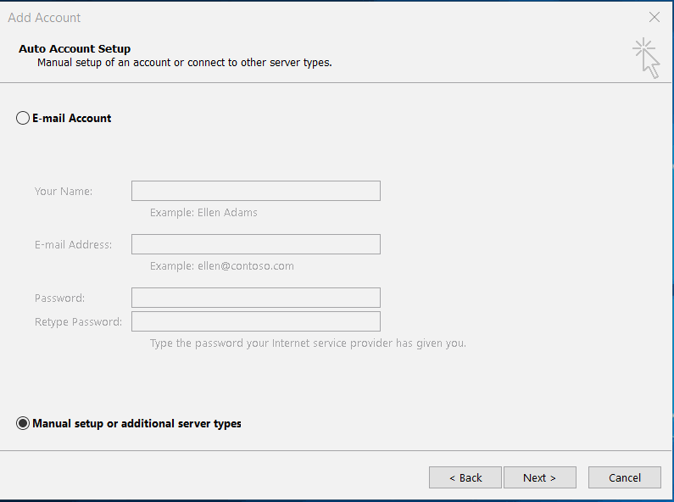674x502 pixels.
Task: Click the "Retype Password:" field label
Action: (78, 322)
